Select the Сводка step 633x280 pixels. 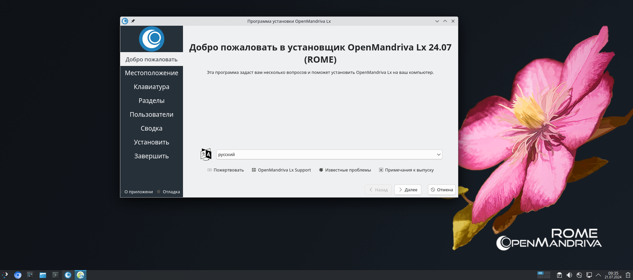[151, 128]
